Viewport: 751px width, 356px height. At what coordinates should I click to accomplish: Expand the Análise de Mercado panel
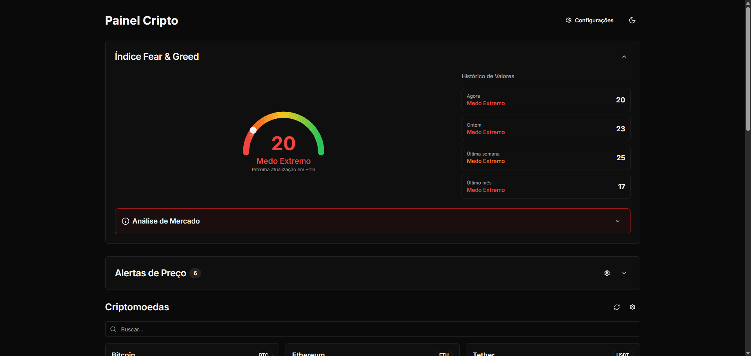pos(617,221)
